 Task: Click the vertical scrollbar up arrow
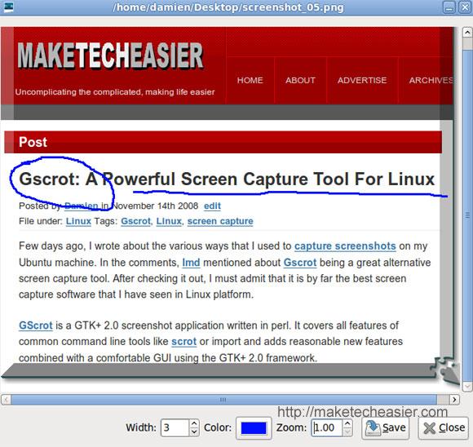(x=467, y=32)
